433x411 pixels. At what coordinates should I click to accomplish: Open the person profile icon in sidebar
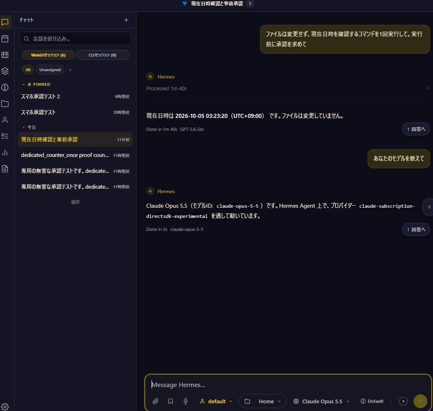(5, 120)
